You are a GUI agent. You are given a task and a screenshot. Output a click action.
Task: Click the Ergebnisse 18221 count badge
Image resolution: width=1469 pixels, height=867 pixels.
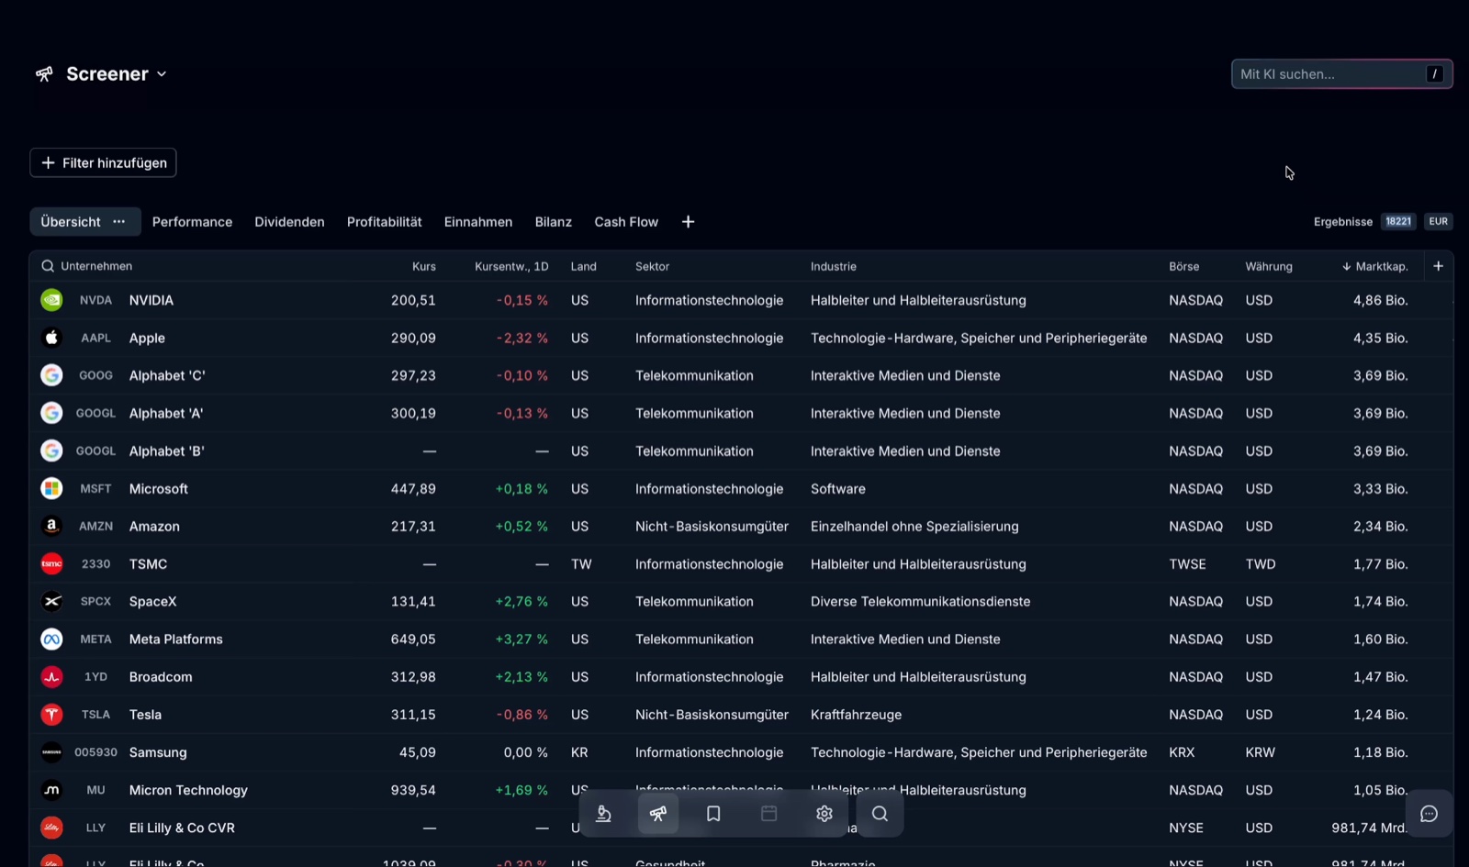[1398, 222]
